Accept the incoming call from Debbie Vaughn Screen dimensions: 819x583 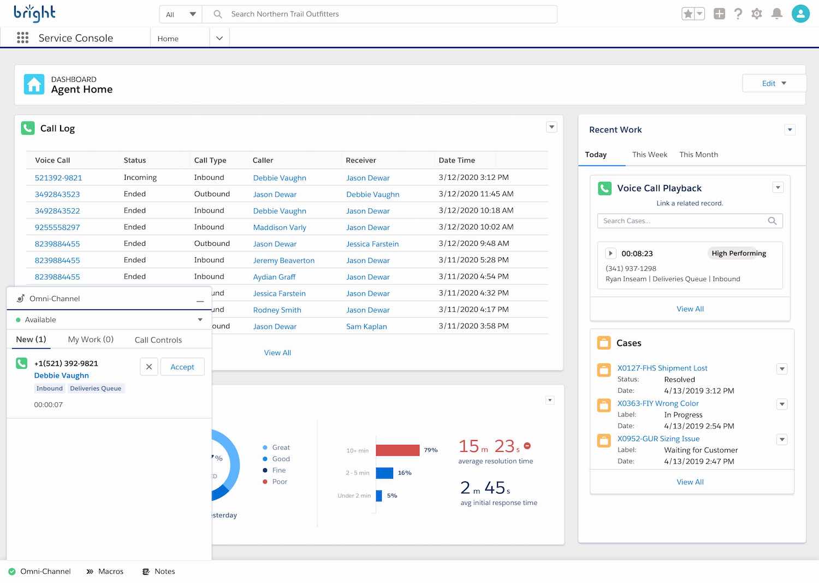pyautogui.click(x=182, y=367)
